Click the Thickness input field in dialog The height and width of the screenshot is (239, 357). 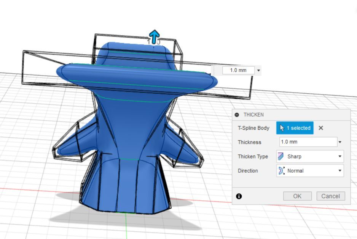coord(308,142)
